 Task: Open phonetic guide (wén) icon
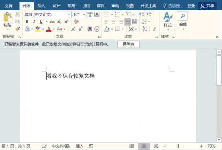click(x=90, y=14)
